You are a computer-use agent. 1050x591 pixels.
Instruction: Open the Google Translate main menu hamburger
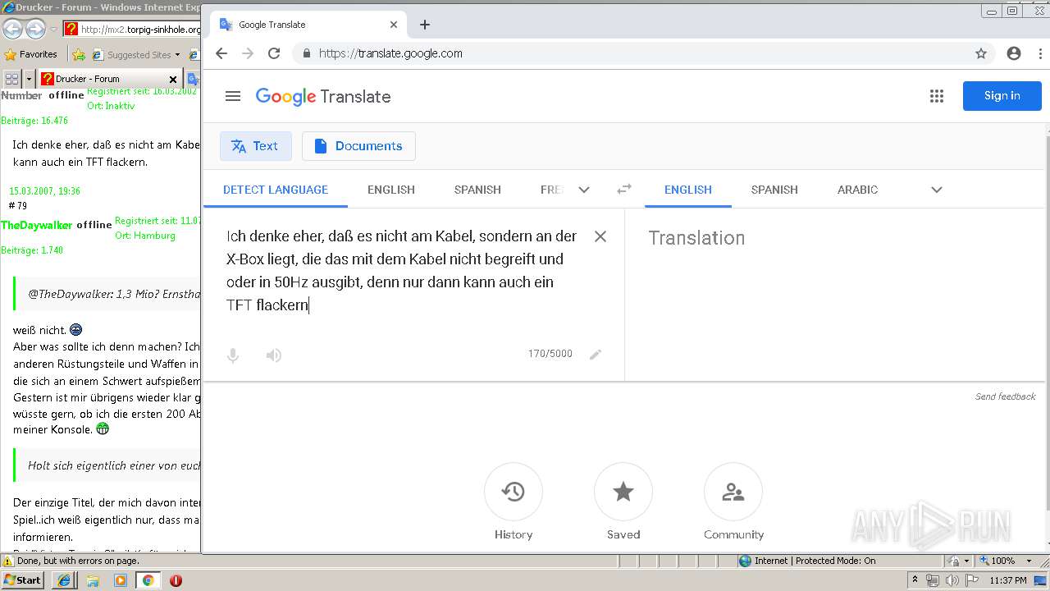pos(233,96)
